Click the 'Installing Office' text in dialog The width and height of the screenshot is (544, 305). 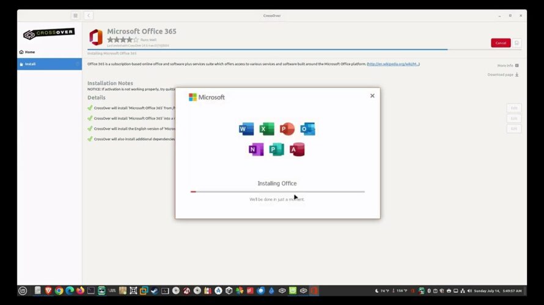click(278, 184)
